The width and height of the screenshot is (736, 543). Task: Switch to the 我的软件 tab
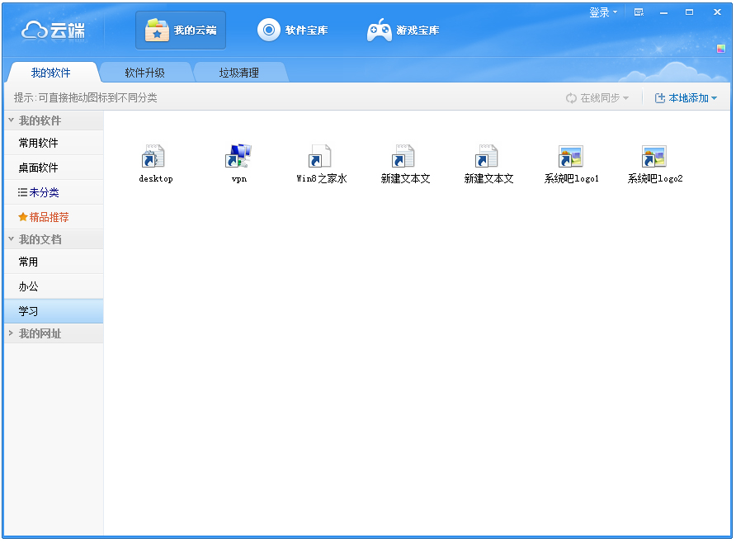[50, 73]
